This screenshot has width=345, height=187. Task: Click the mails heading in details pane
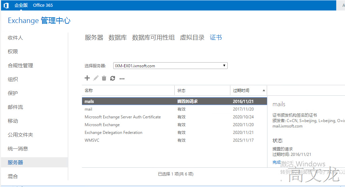pyautogui.click(x=279, y=104)
